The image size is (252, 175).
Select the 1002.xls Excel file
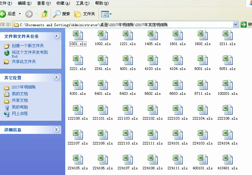coord(103,35)
